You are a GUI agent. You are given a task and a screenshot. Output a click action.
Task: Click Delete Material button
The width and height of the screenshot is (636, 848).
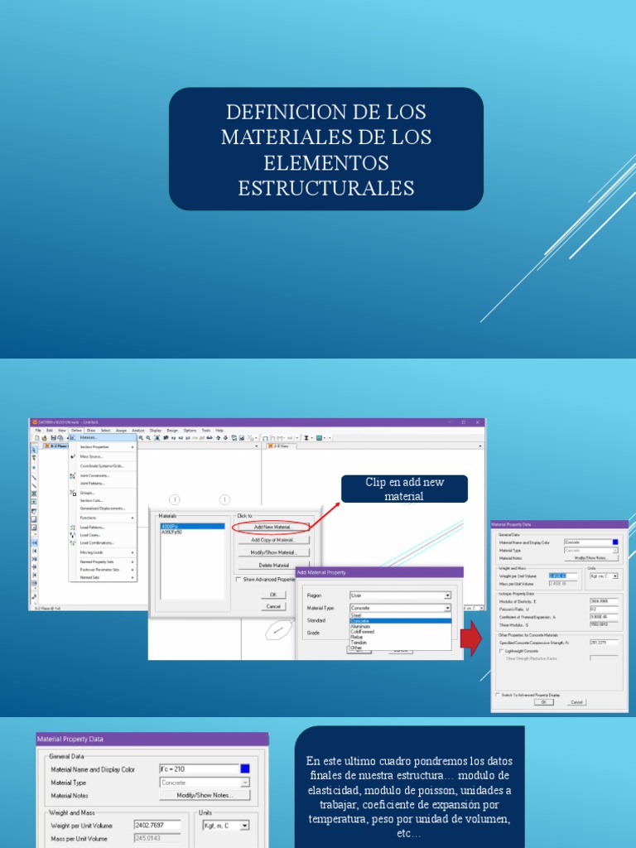click(273, 565)
